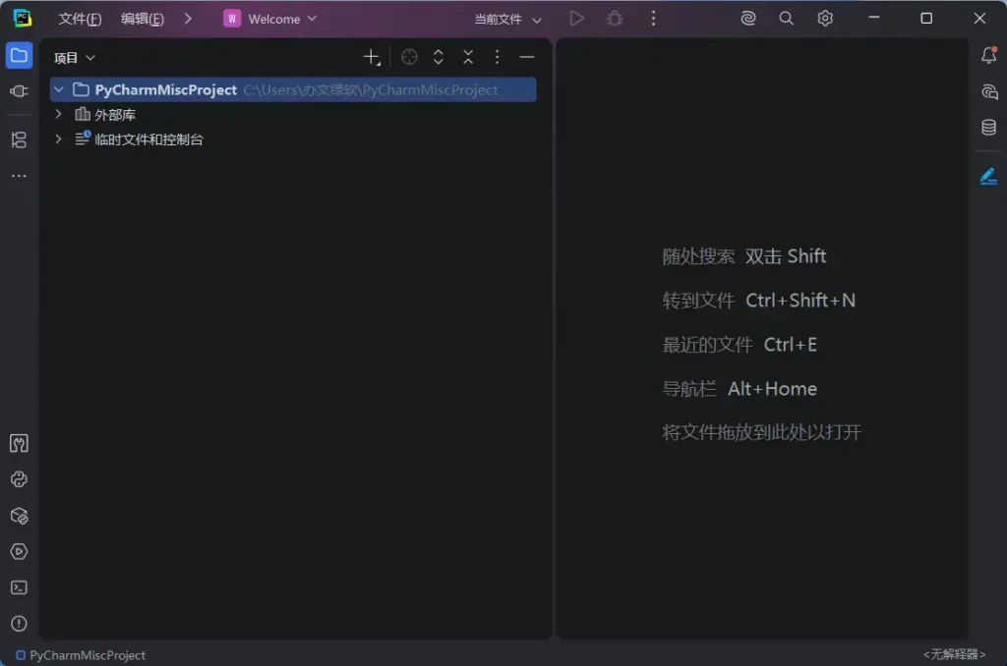Image resolution: width=1007 pixels, height=666 pixels.
Task: Select the 外部库 tree item
Action: (115, 115)
